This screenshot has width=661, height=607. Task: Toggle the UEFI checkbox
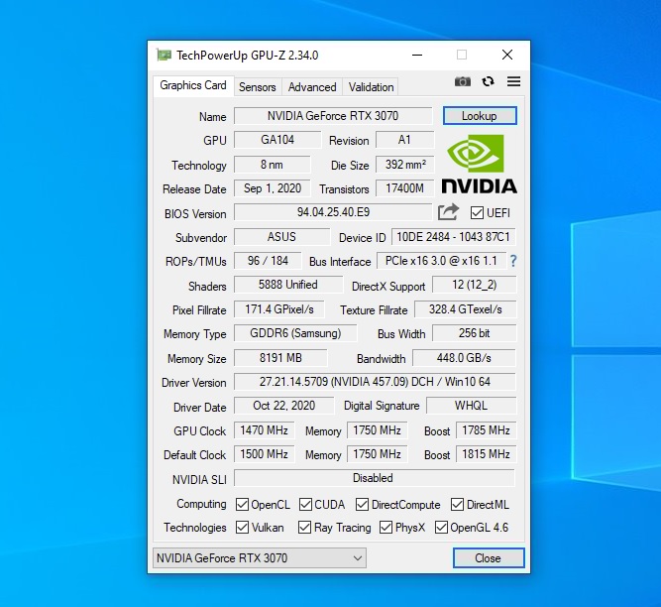click(477, 213)
